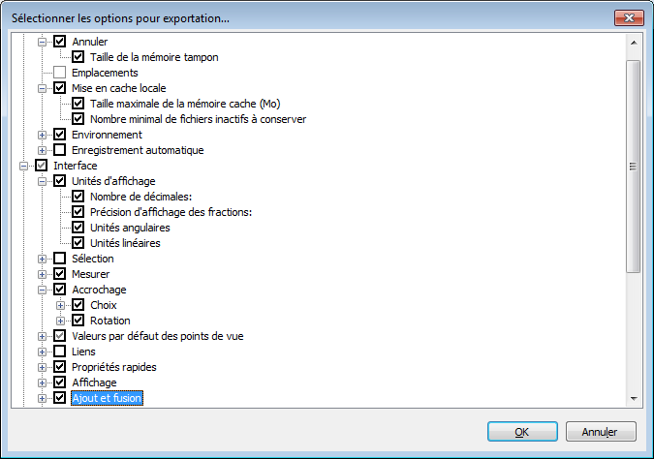
Task: Click the scrollbar down arrow
Action: [634, 398]
